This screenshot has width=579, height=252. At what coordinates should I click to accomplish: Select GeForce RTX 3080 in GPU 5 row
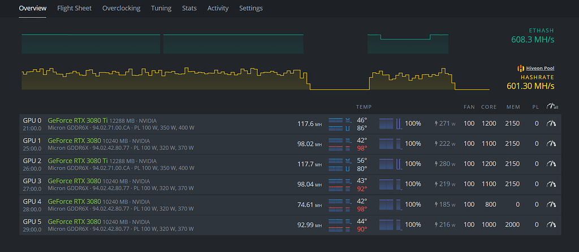[x=74, y=222]
